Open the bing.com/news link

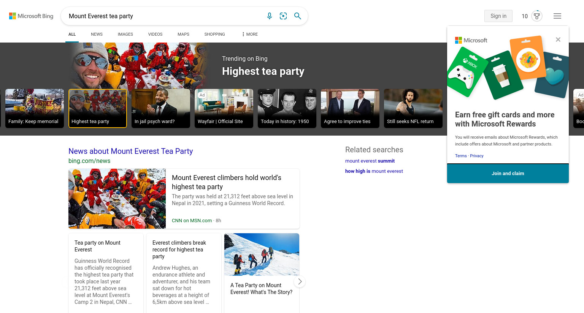(89, 161)
